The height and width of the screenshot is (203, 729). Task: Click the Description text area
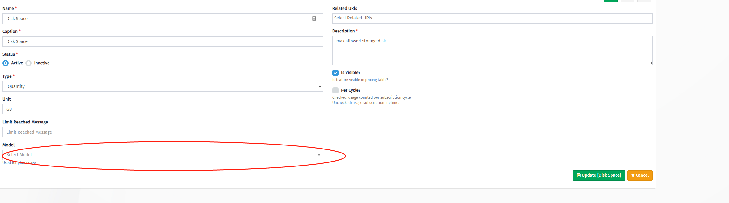click(x=492, y=50)
